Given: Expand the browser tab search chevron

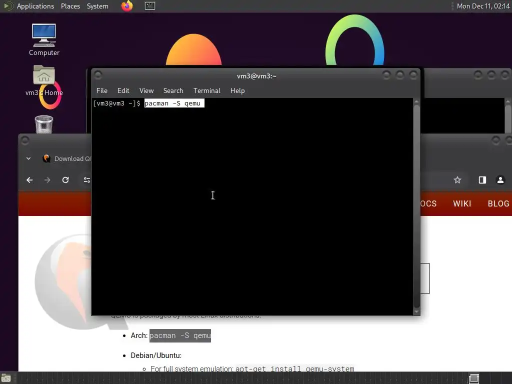Looking at the screenshot, I should 28,158.
